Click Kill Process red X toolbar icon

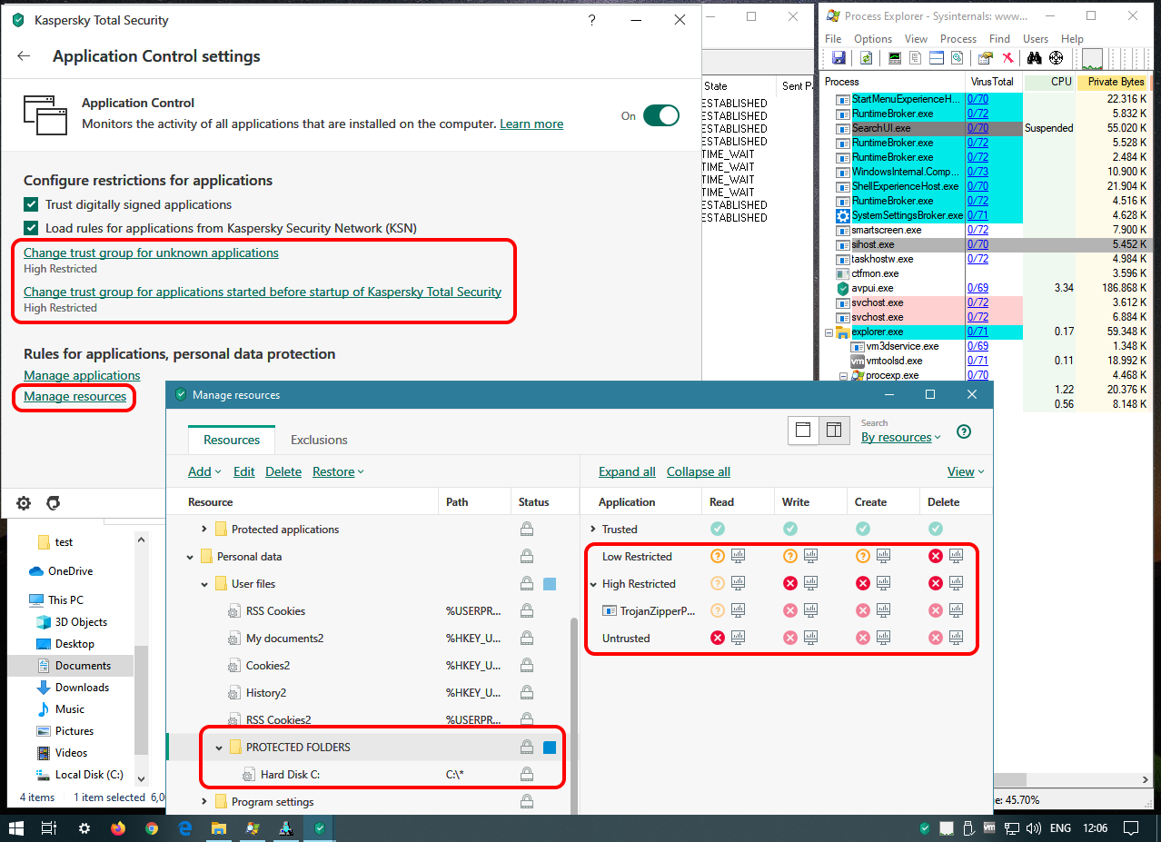point(1007,58)
